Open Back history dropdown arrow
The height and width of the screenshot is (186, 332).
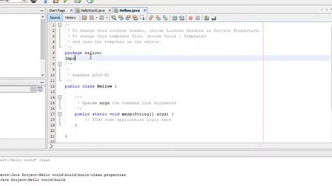pyautogui.click(x=96, y=18)
